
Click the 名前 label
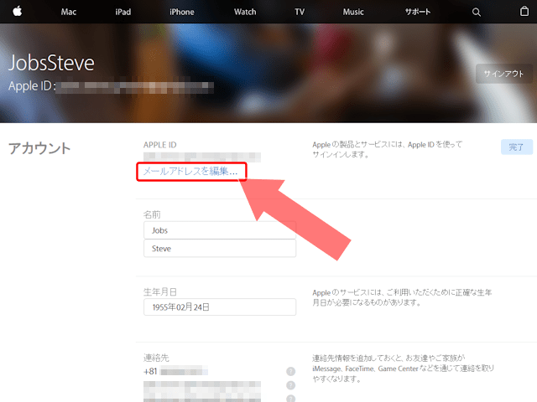152,214
